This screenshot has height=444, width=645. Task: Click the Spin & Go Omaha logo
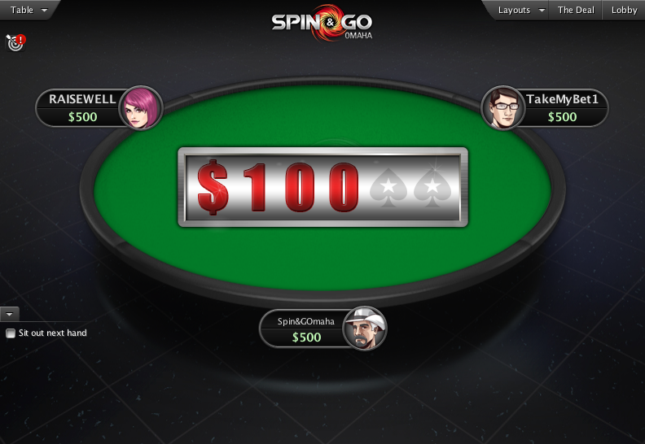pos(322,23)
